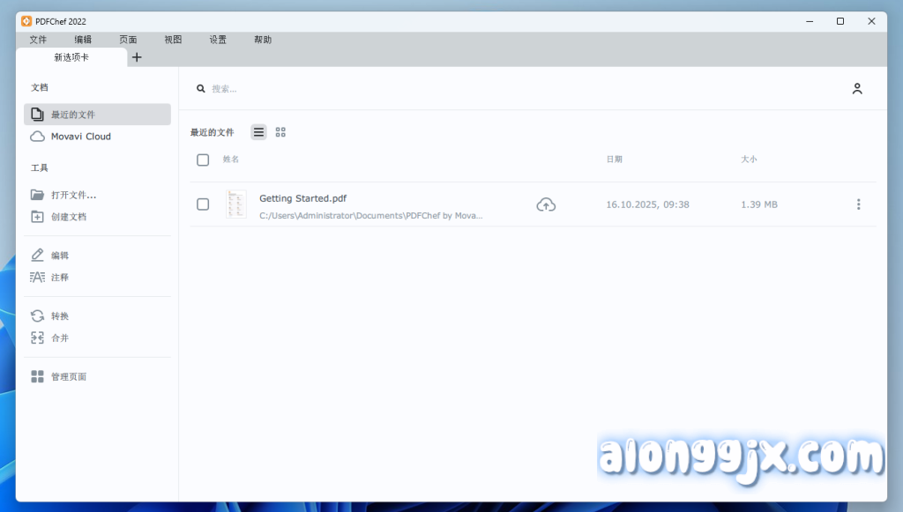Select the 合并 merge tool
The height and width of the screenshot is (512, 903).
pyautogui.click(x=59, y=338)
